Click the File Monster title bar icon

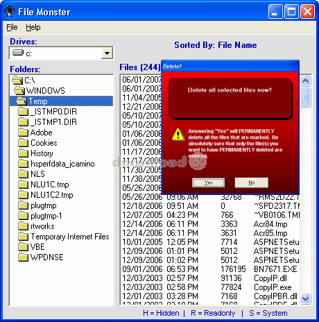(10, 12)
